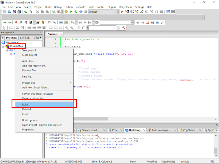The image size is (219, 164).
Task: Choose Properties... in context menu
Action: click(44, 130)
